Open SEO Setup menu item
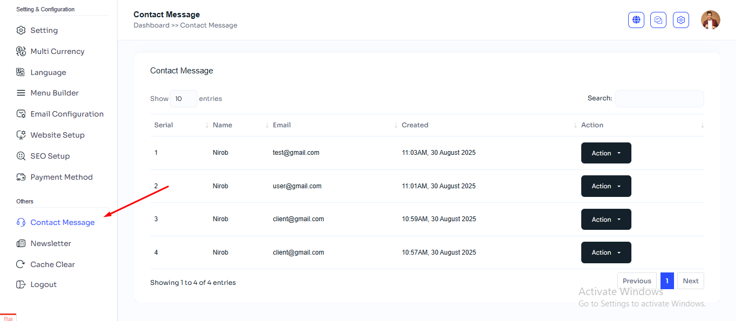Viewport: 736px width, 321px height. [50, 156]
